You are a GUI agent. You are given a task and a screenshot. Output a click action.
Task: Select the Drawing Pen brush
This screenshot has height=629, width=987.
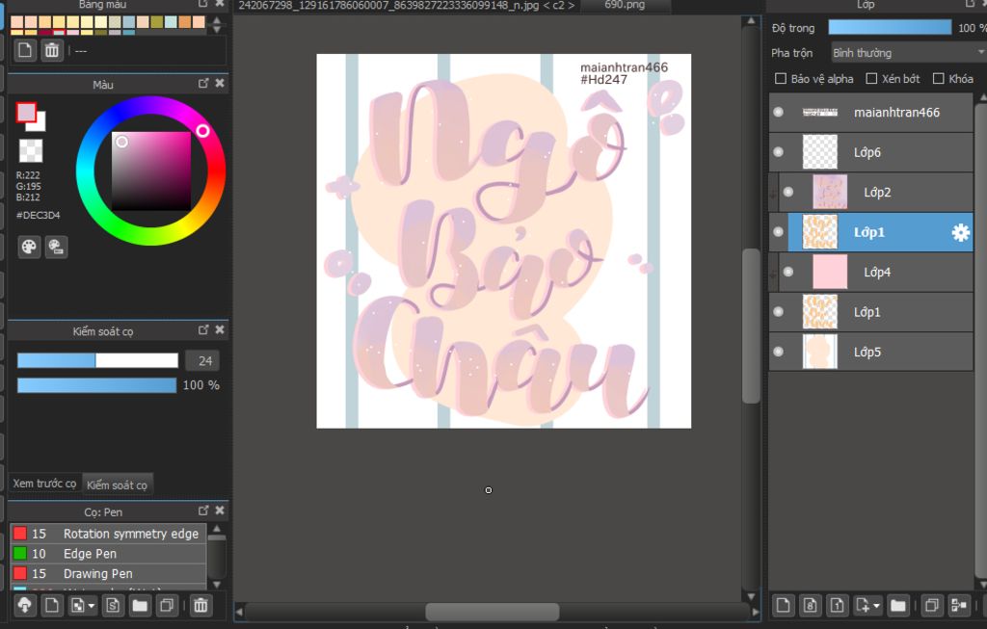click(x=108, y=574)
